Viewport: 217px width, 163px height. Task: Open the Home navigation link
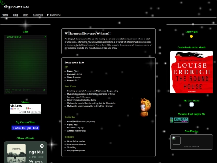tap(5, 15)
